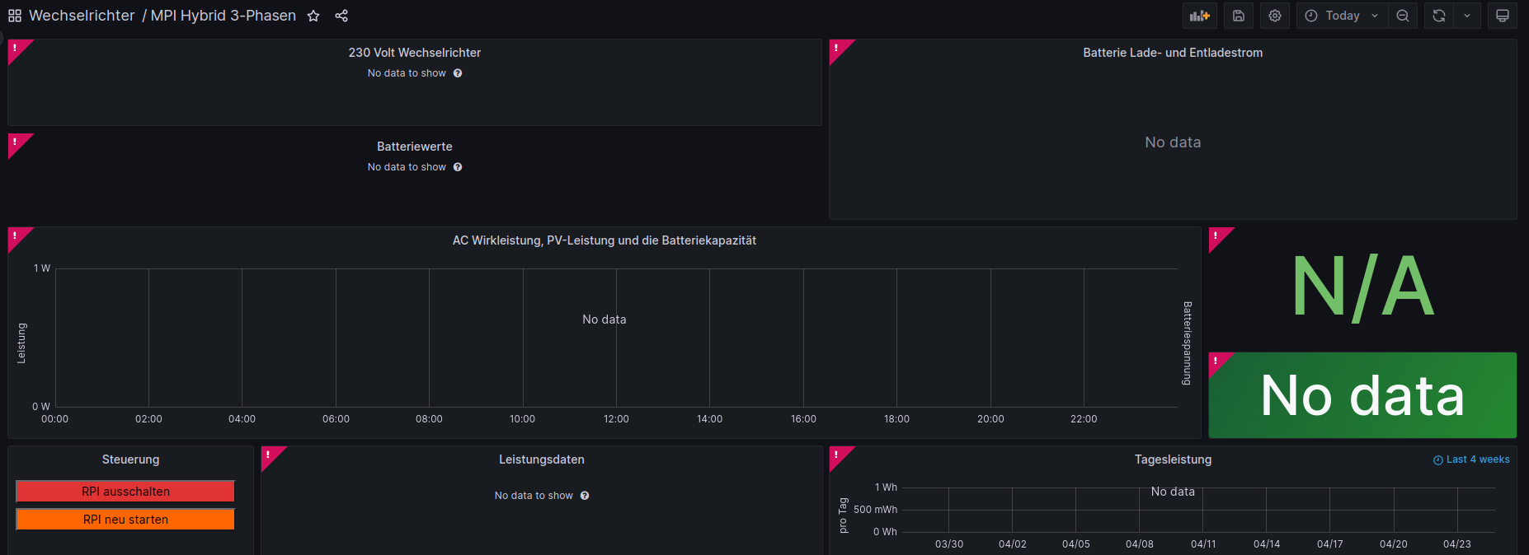Click the help icon under Leistungsdaten
The image size is (1529, 555).
(x=585, y=496)
